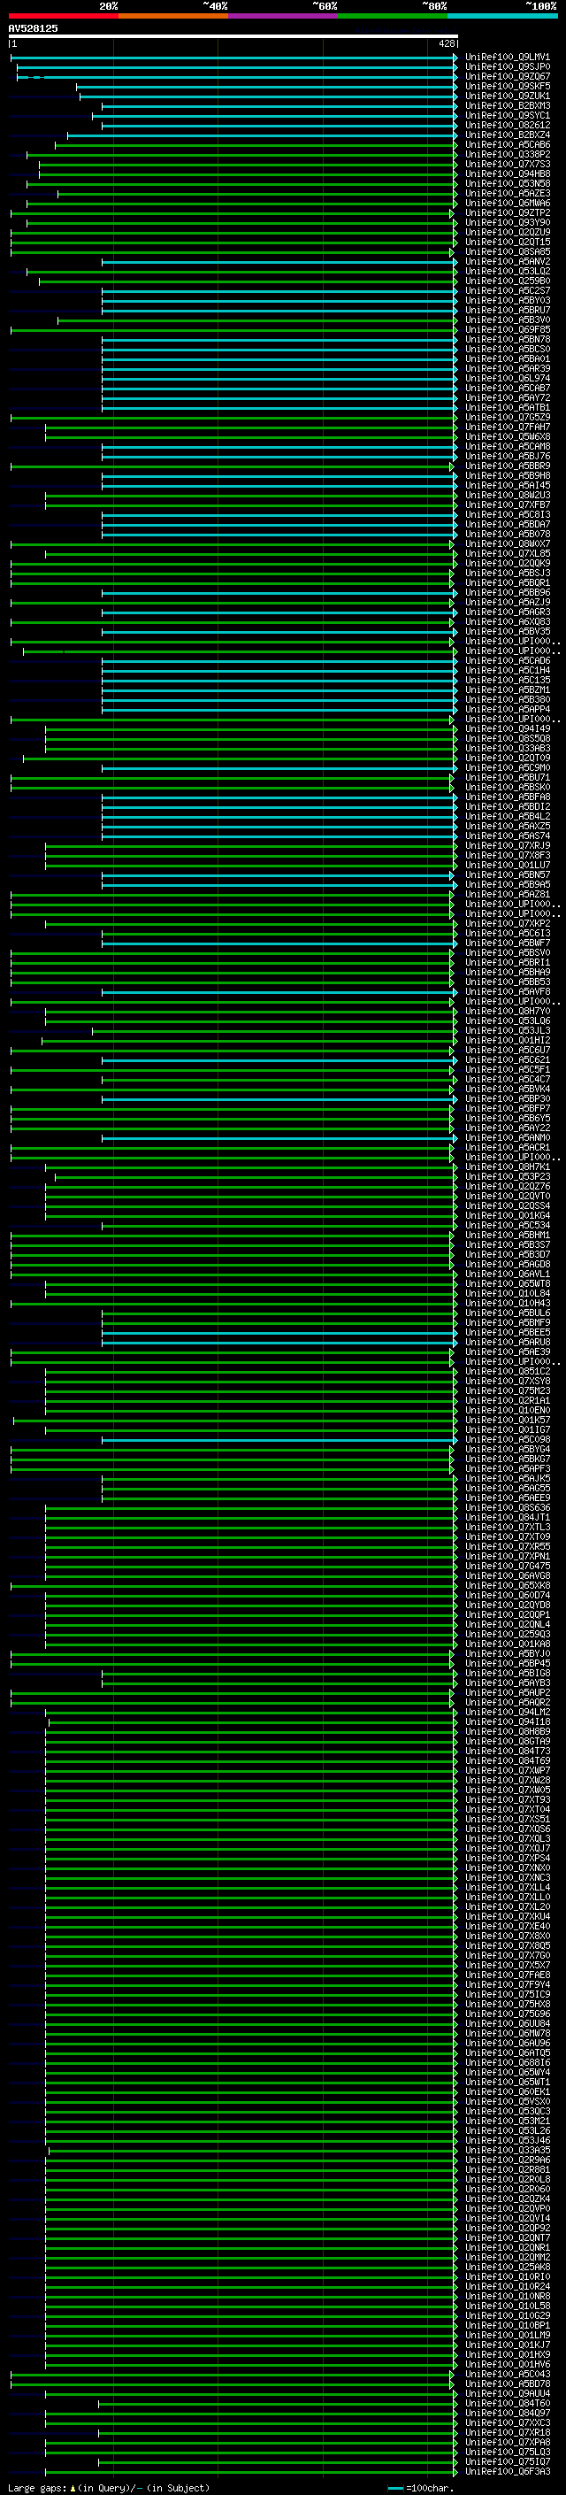The height and width of the screenshot is (2495, 566).
Task: Select UniRef100_Q53N58 hit name
Action: click(508, 184)
